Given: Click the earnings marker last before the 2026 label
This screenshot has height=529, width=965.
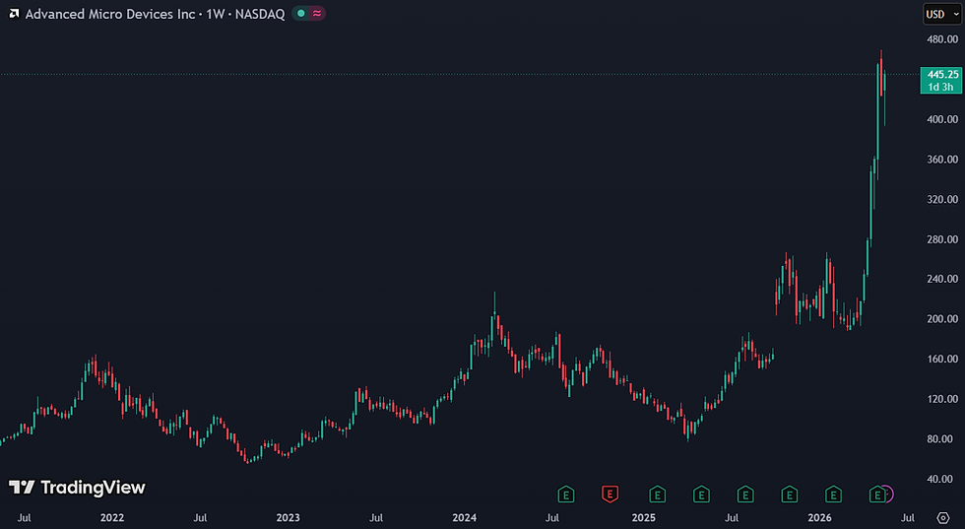Looking at the screenshot, I should (x=790, y=494).
